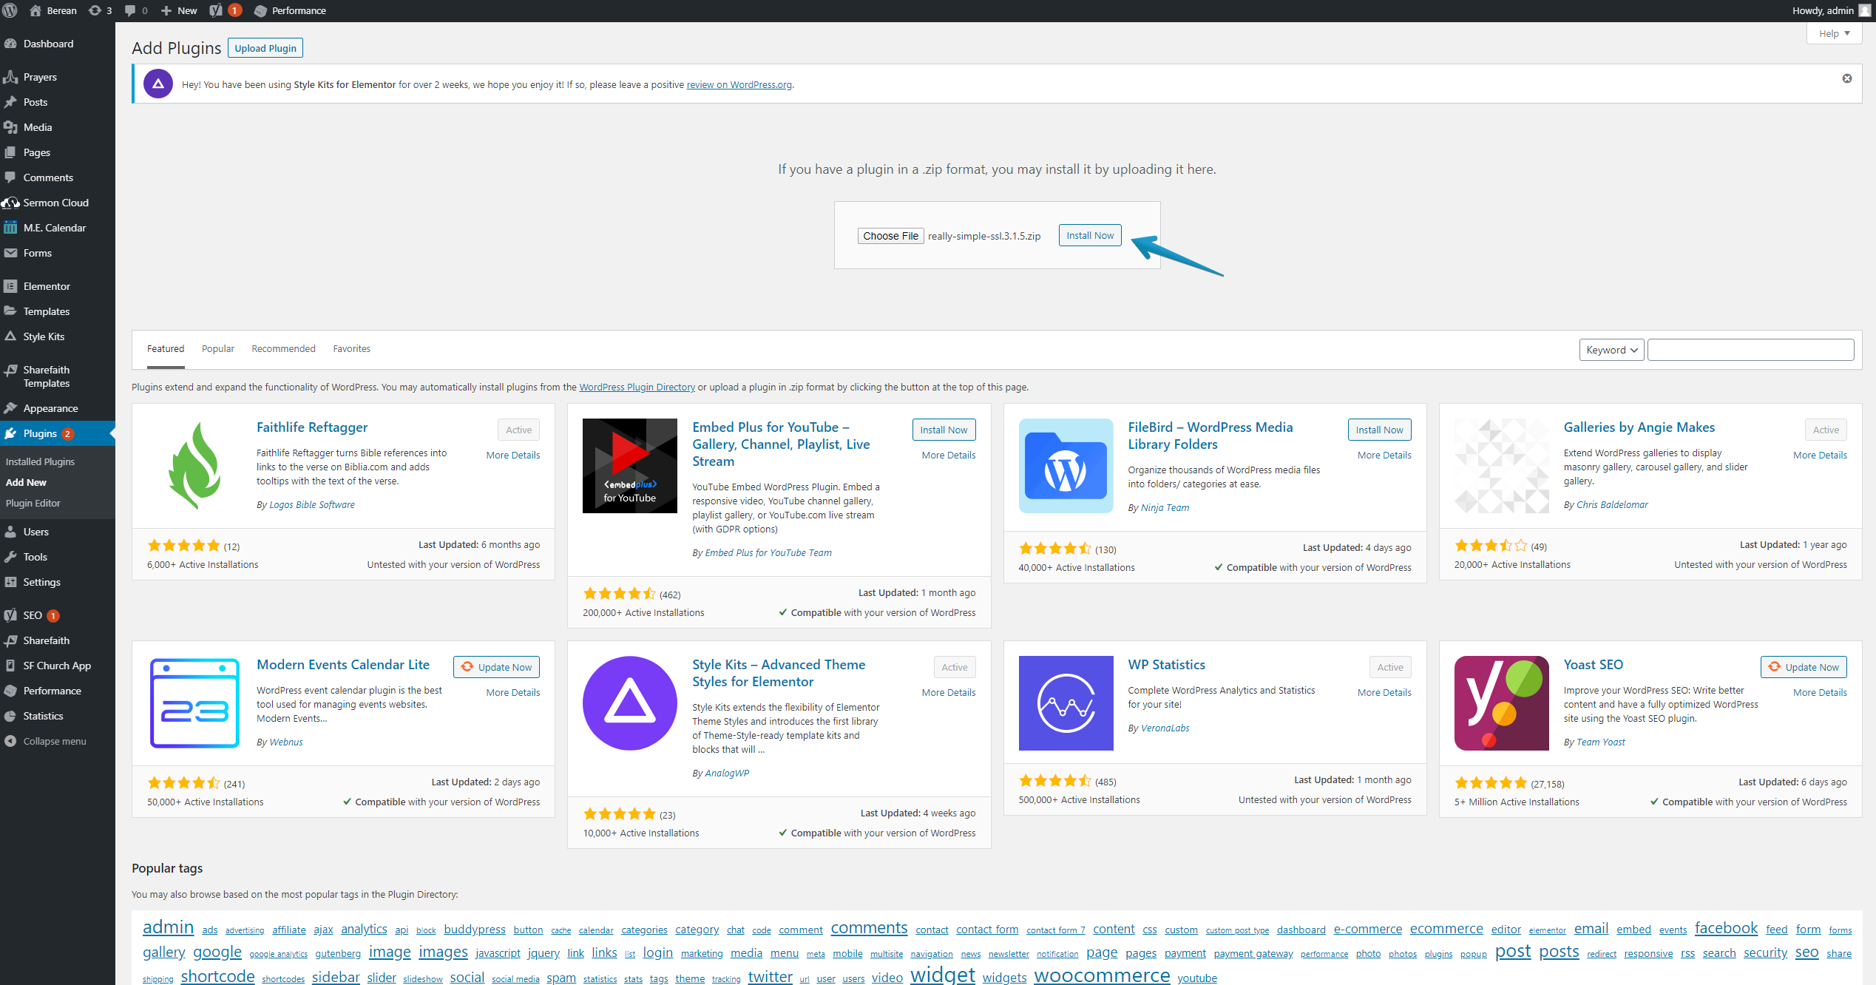Image resolution: width=1876 pixels, height=985 pixels.
Task: Open the Logos Bible Software author link
Action: [312, 505]
